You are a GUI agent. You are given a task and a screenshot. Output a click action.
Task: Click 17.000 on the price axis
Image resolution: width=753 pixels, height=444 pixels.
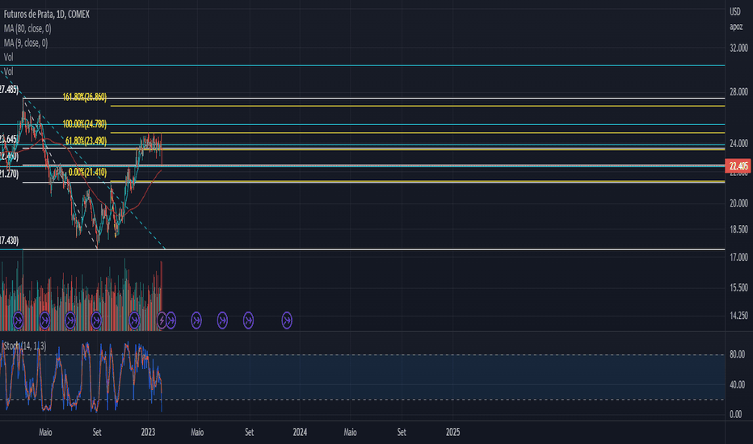pos(738,258)
